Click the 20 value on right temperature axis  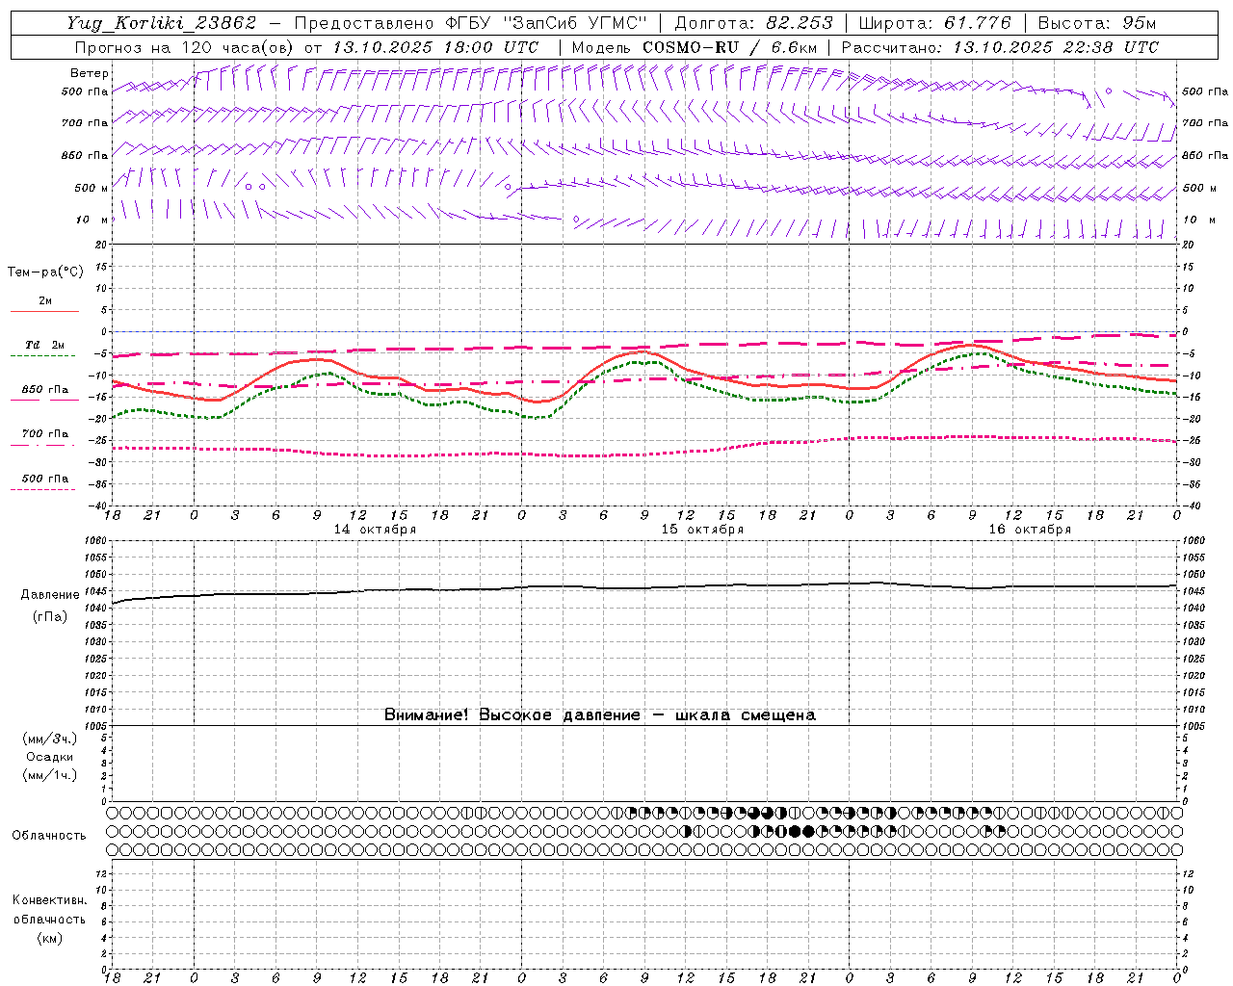(x=1188, y=245)
